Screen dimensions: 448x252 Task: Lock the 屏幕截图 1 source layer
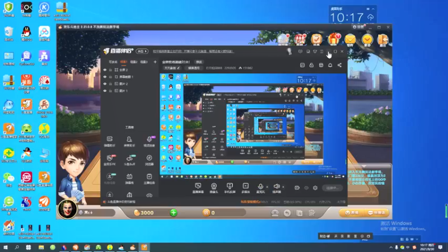pos(110,77)
